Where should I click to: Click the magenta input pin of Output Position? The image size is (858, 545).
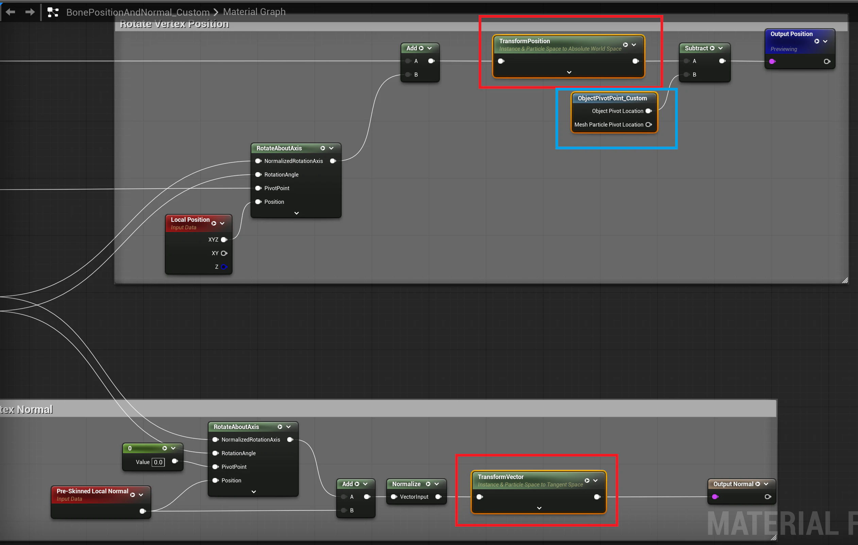772,61
